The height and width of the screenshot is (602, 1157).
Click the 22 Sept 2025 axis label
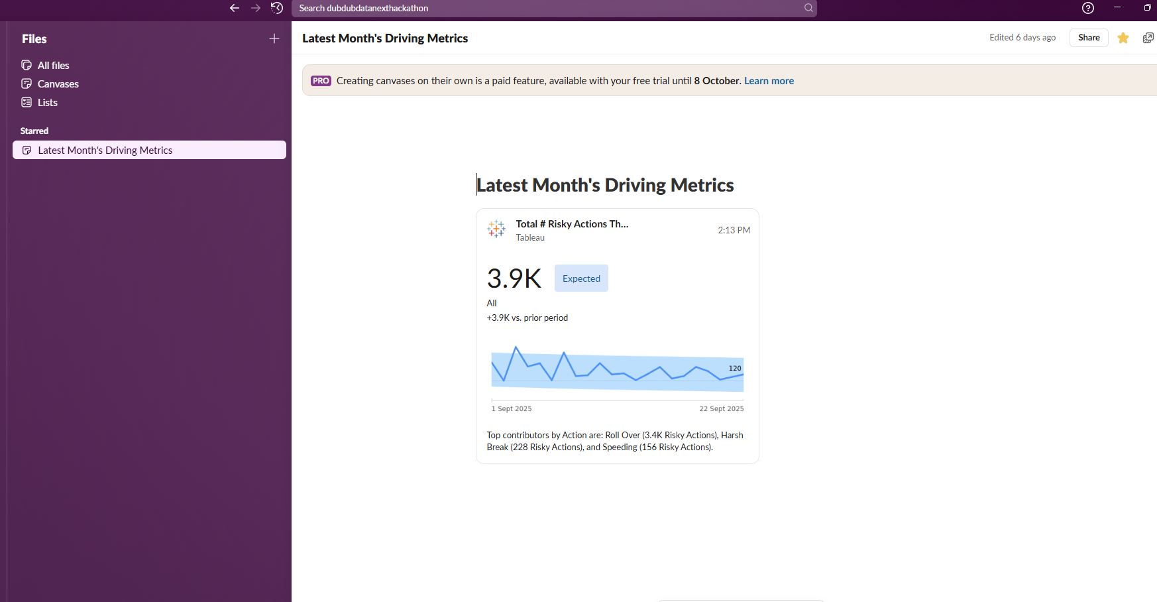(x=722, y=408)
